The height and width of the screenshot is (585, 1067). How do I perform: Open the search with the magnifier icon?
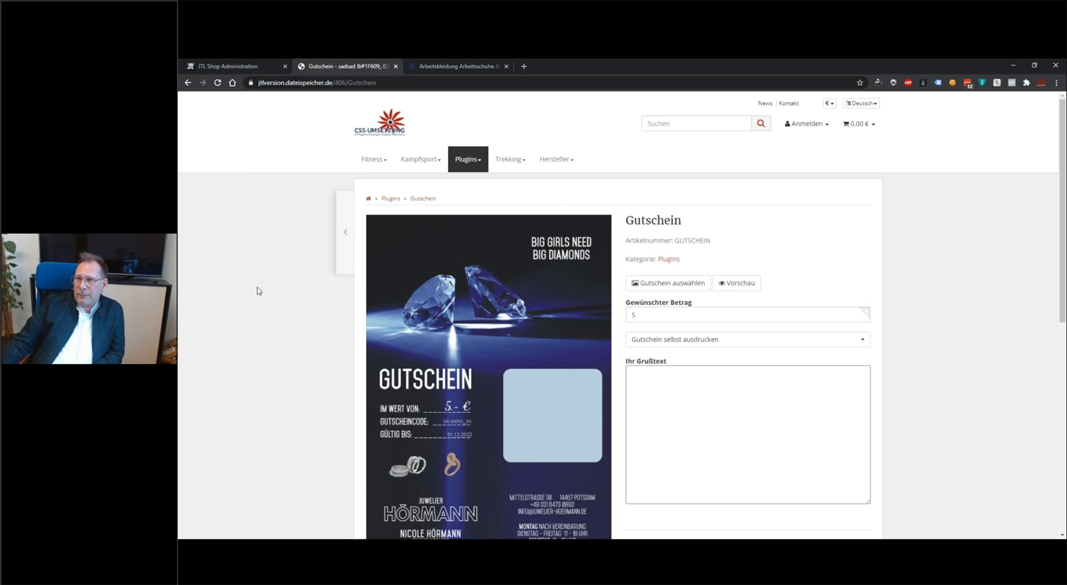point(761,123)
